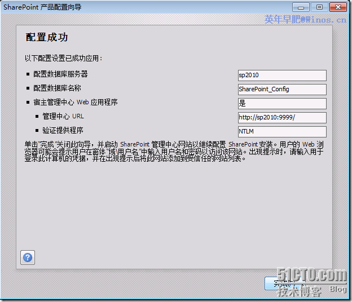The height and width of the screenshot is (302, 352).
Task: Click the 以下配置设置已成功应用 text
Action: click(x=64, y=58)
